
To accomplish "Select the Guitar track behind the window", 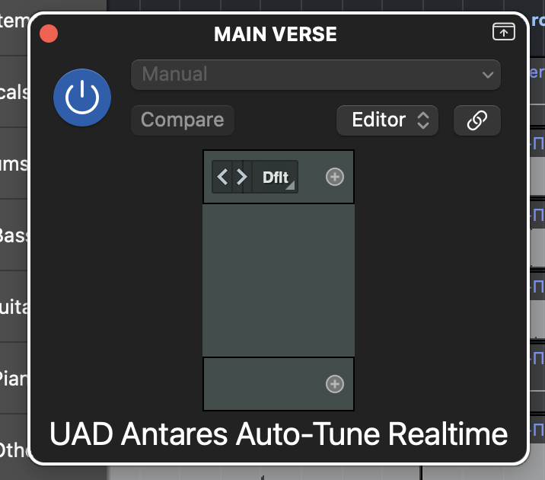I will point(14,306).
